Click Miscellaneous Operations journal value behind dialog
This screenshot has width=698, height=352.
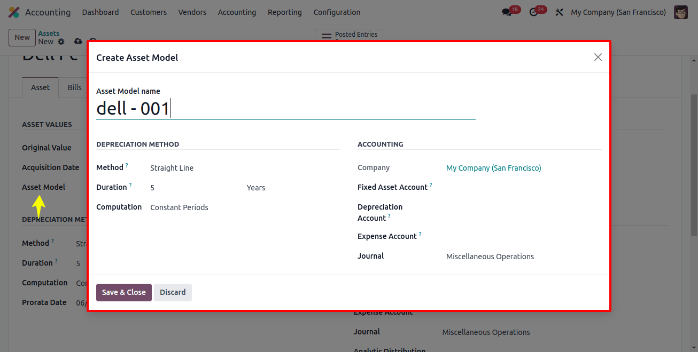point(486,332)
